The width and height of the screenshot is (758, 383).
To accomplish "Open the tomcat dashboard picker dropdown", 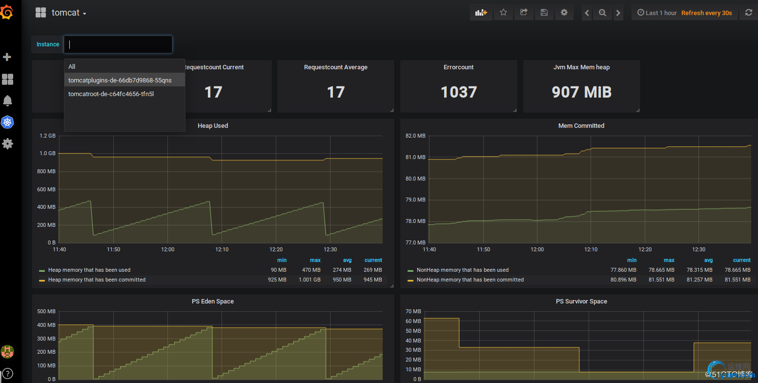I will (69, 13).
